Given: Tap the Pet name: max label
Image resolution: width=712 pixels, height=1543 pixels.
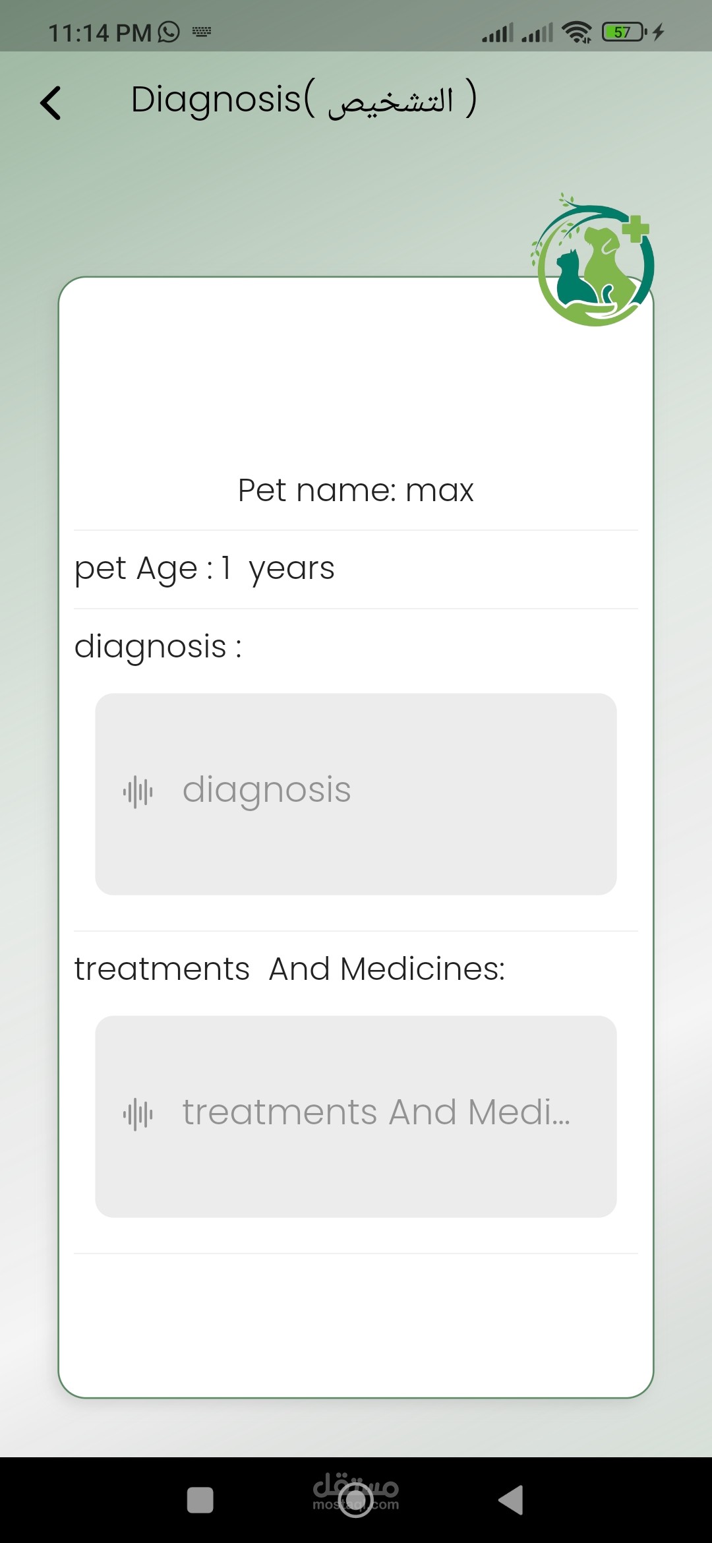Looking at the screenshot, I should (x=356, y=491).
